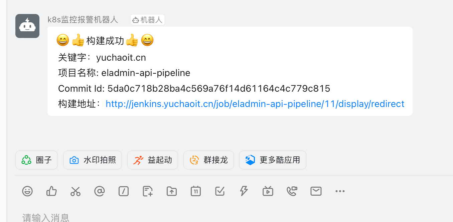Click the lightning bolt quick action icon

point(244,191)
